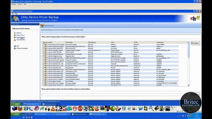212x119 pixels.
Task: Click the green ball dock icon
Action: pyautogui.click(x=113, y=108)
